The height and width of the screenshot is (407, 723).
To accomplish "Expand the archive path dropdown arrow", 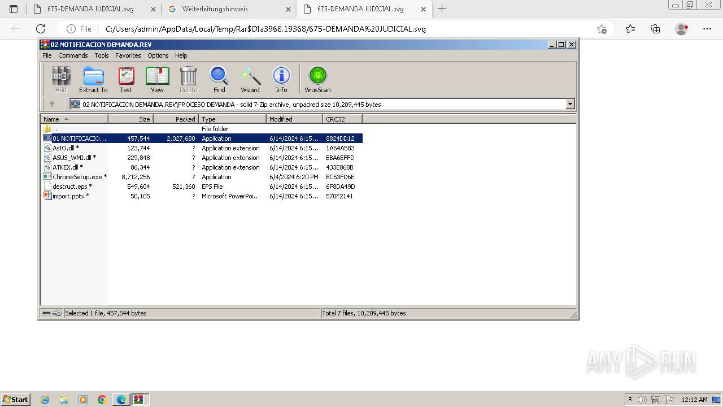I will coord(570,104).
